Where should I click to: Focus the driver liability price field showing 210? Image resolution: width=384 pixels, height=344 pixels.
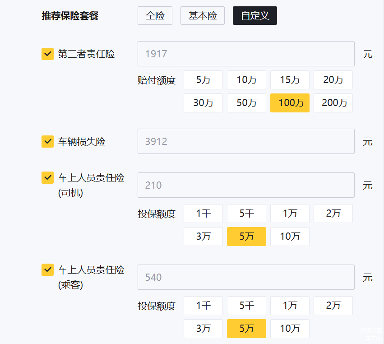(246, 185)
